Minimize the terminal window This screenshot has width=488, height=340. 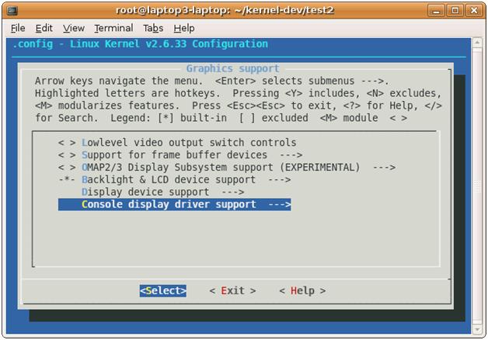click(x=440, y=10)
